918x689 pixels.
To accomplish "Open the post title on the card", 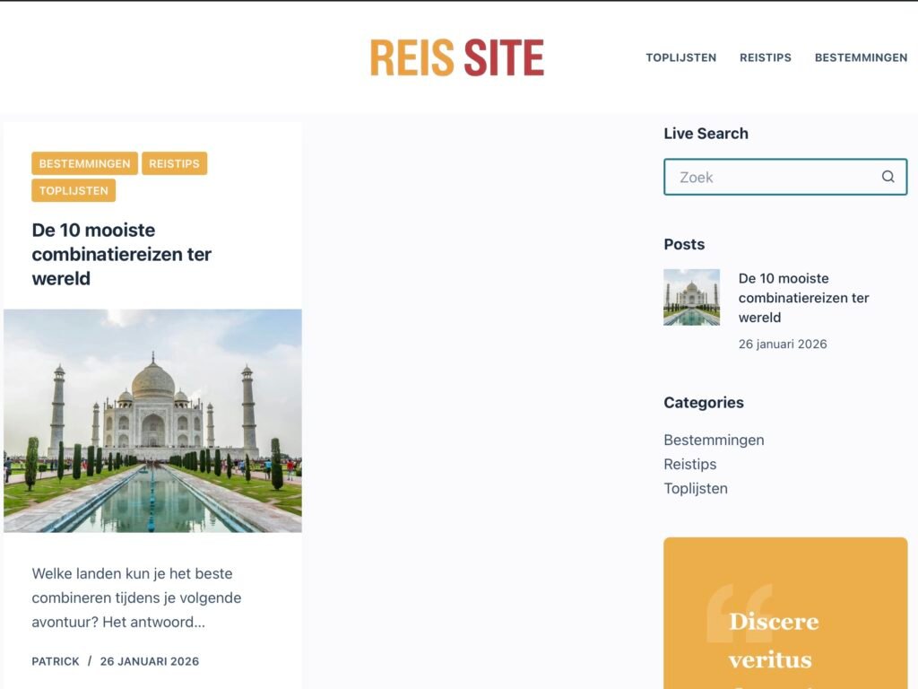I will pos(121,254).
